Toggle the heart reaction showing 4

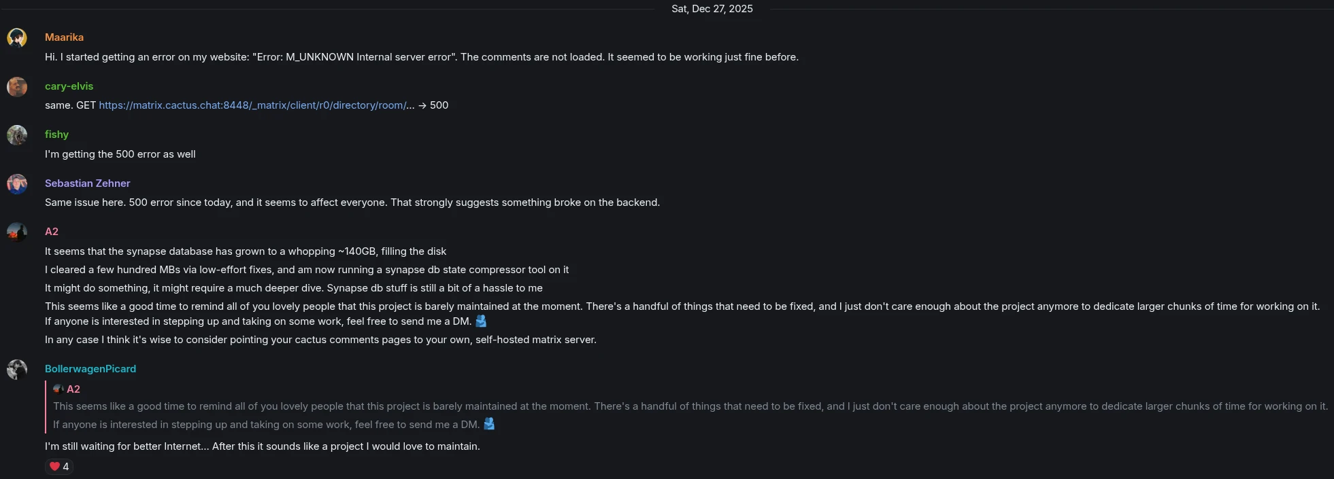point(59,467)
